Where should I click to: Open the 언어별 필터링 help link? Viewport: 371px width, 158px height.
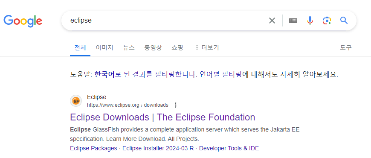pos(221,75)
